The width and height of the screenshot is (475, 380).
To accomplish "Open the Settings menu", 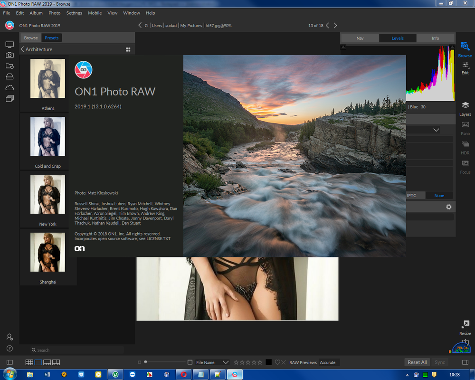I will pyautogui.click(x=74, y=13).
